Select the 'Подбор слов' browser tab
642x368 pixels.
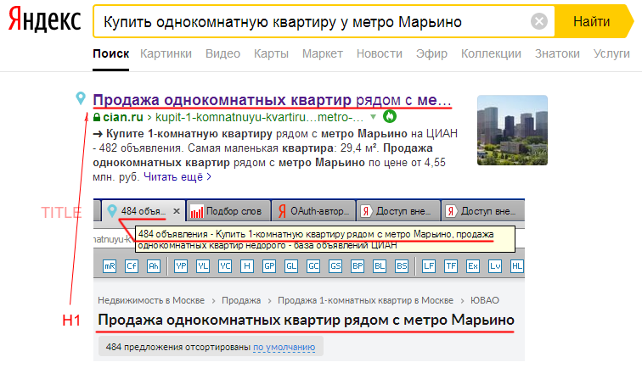(x=228, y=211)
